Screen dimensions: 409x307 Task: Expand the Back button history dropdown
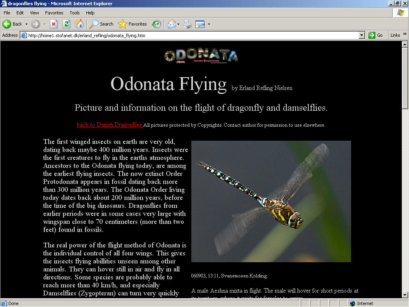[27, 24]
